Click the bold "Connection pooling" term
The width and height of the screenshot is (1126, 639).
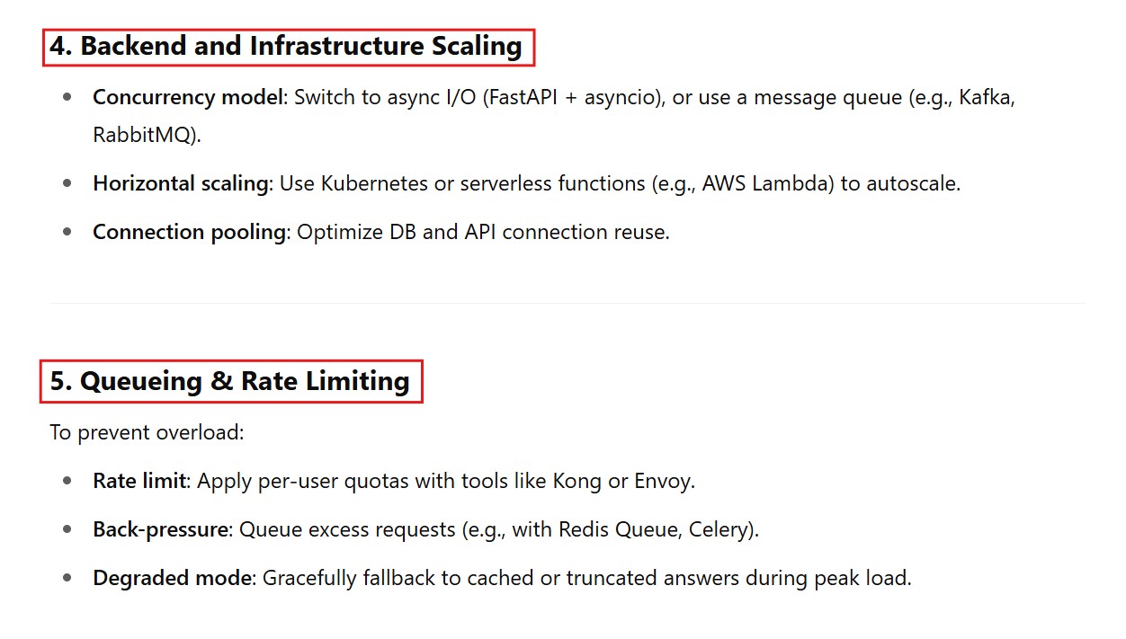[189, 232]
